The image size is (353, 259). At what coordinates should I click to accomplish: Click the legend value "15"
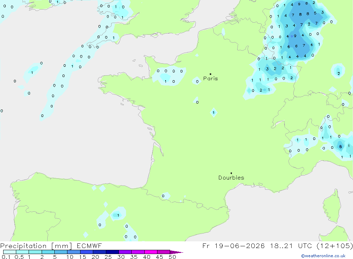(83, 257)
